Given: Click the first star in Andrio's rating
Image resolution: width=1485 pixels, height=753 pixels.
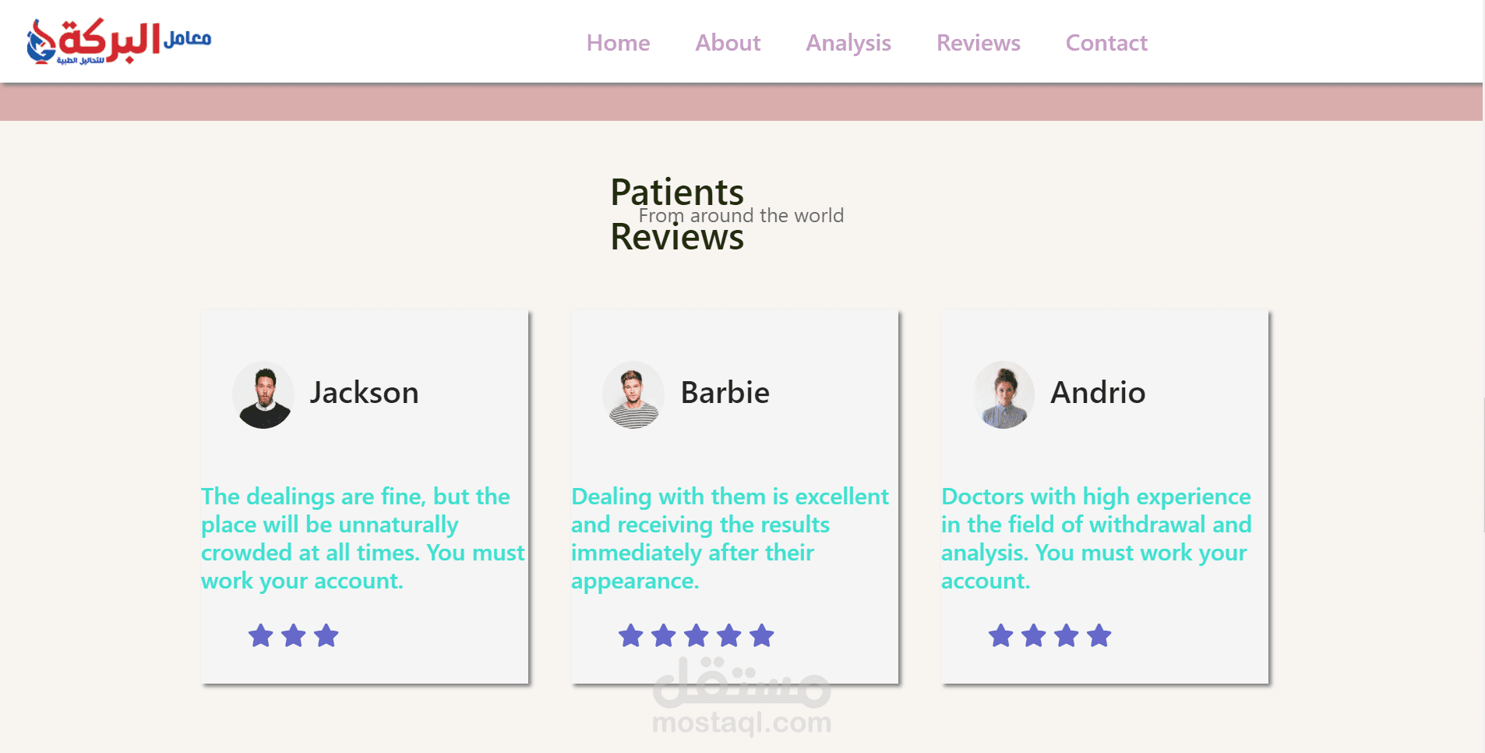Looking at the screenshot, I should (1001, 636).
